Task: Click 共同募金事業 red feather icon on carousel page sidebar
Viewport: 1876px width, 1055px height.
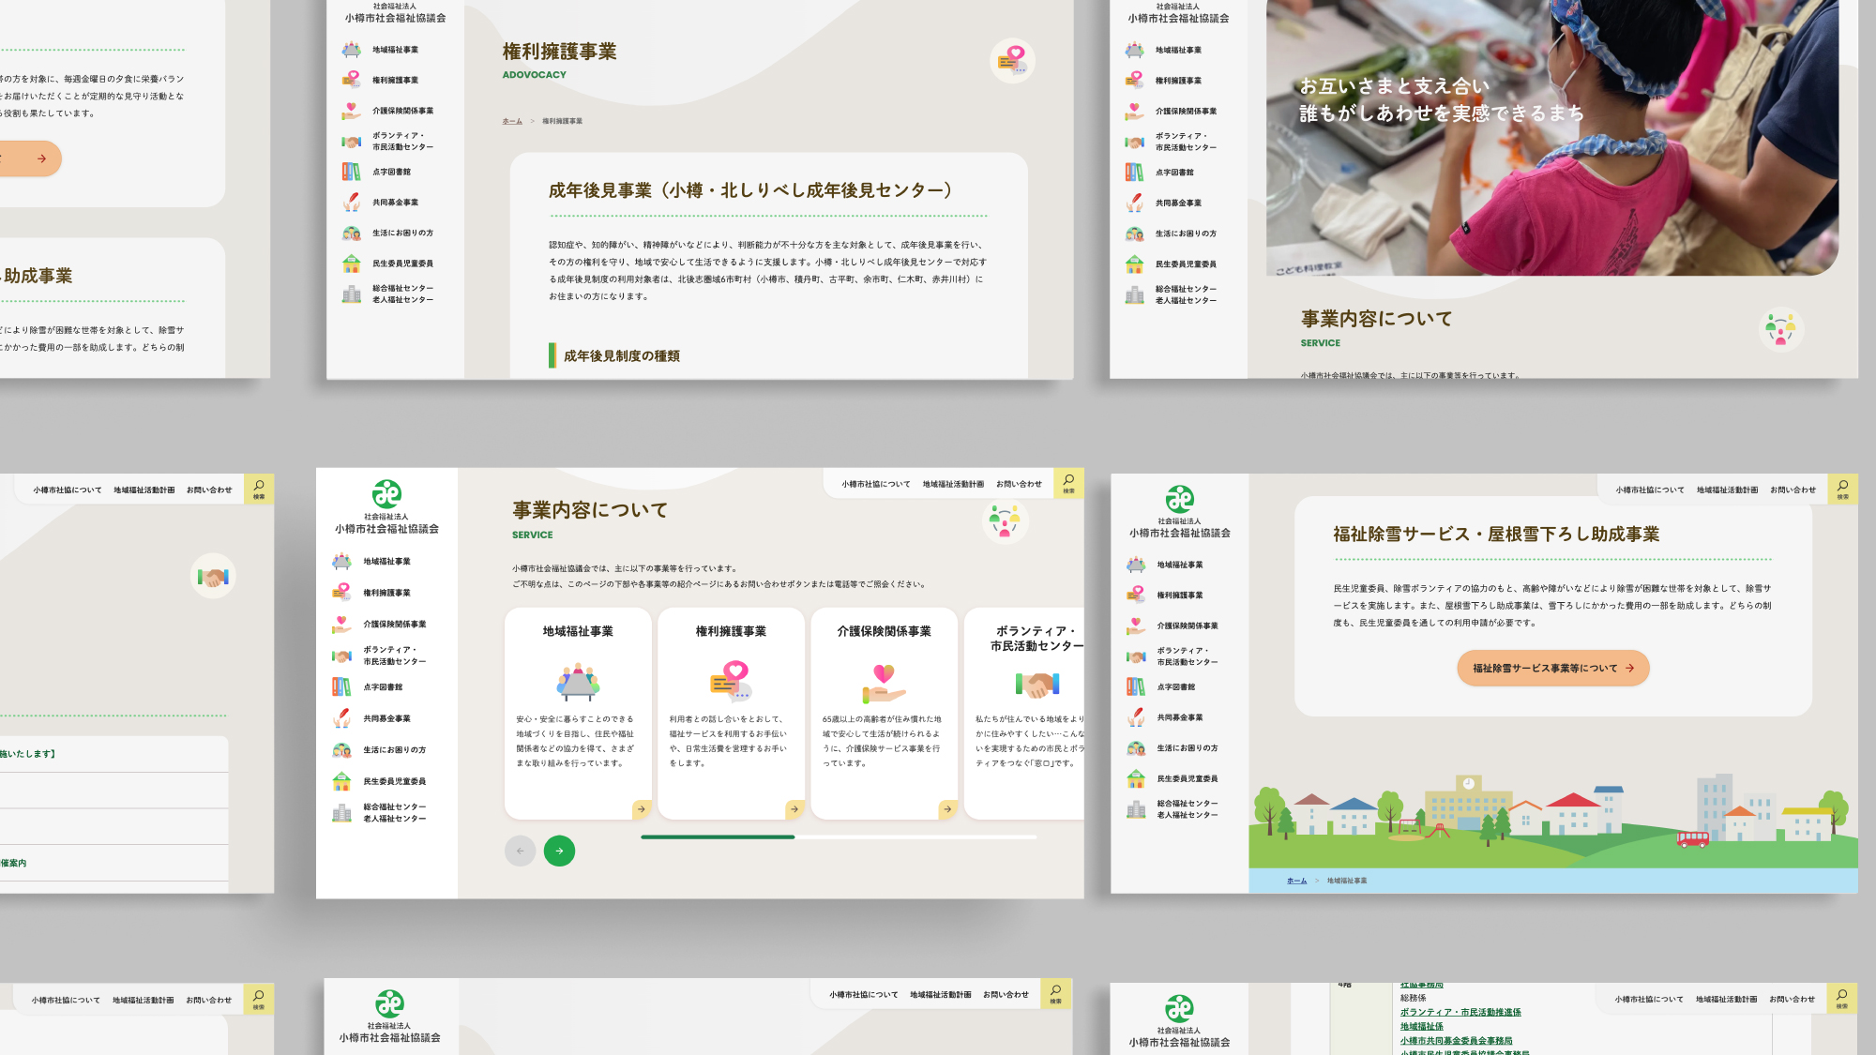Action: coord(341,718)
